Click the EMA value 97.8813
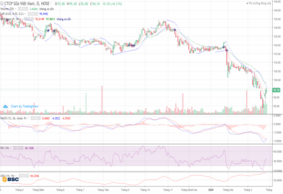The image size is (283, 194). point(50,19)
